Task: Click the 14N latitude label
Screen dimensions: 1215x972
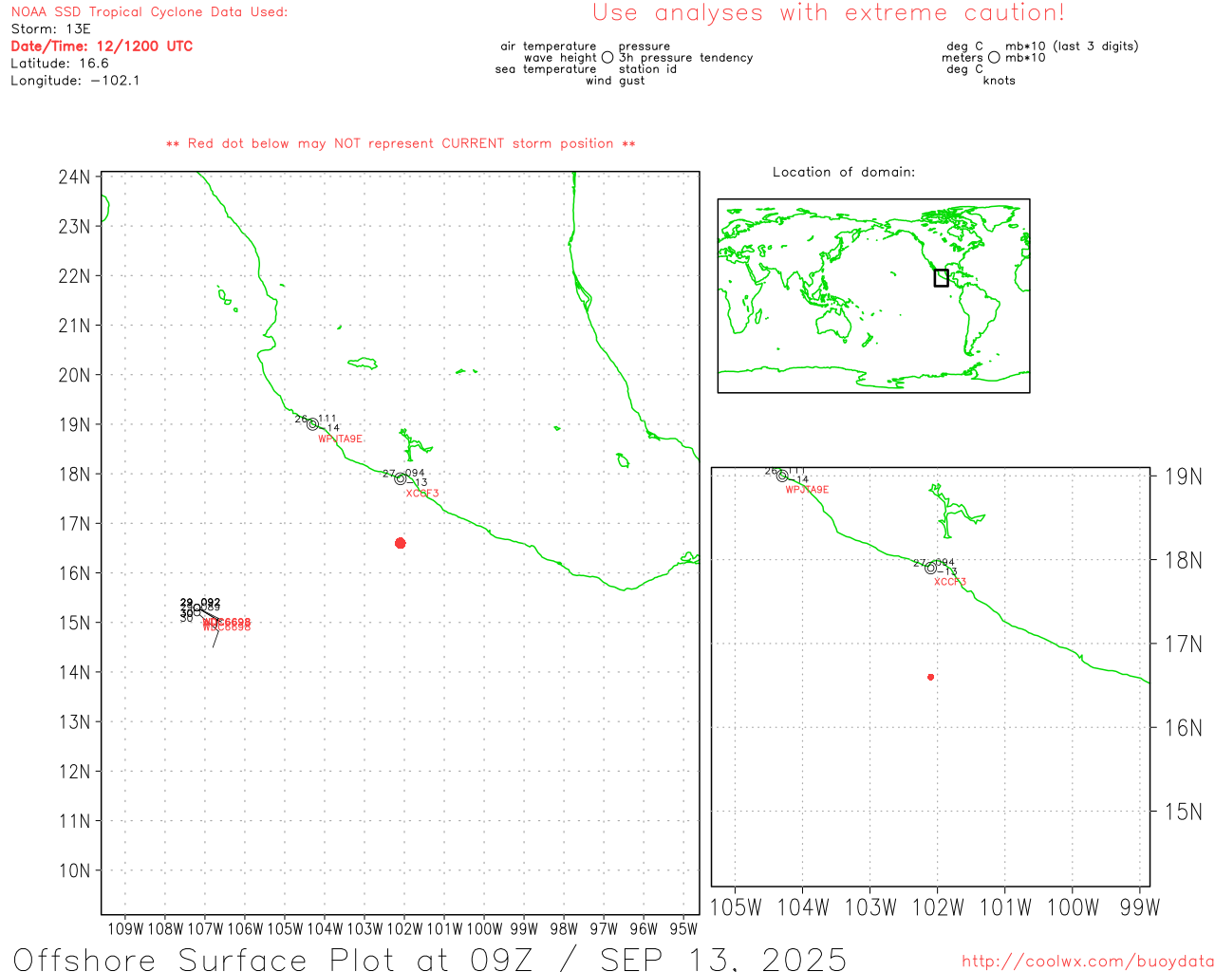Action: click(x=74, y=673)
